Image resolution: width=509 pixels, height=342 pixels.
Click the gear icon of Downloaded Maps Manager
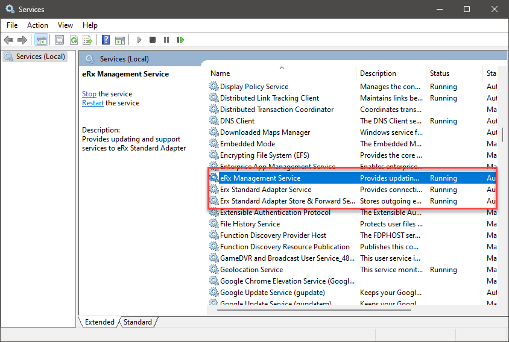tap(213, 132)
